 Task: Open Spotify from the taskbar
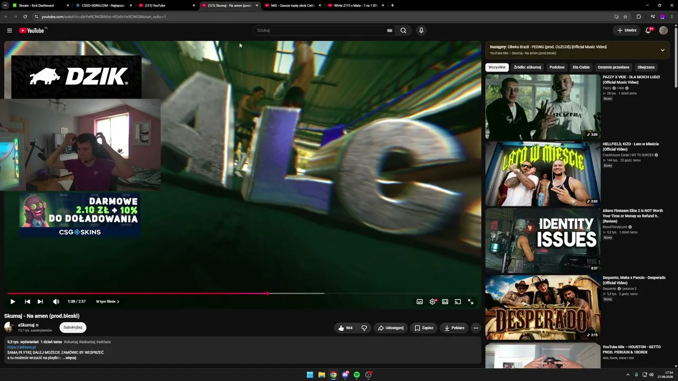coord(356,375)
